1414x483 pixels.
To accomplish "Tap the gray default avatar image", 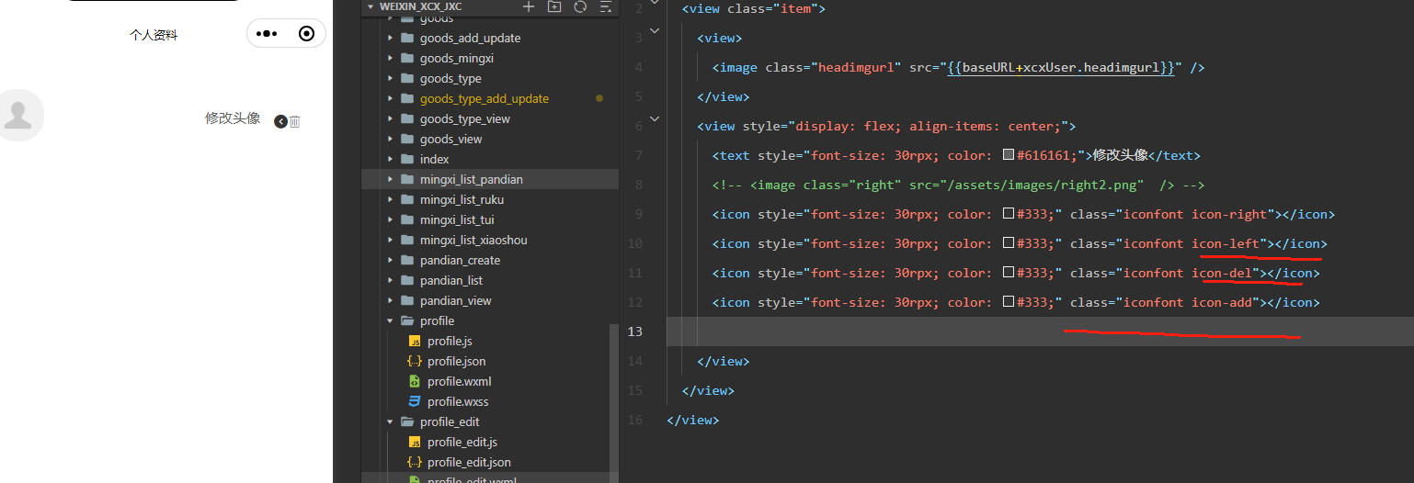I will 17,116.
